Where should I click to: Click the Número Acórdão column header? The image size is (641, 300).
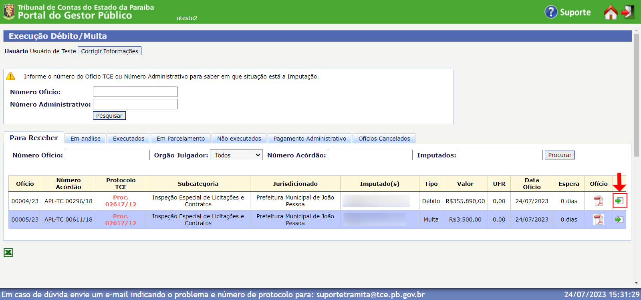pyautogui.click(x=69, y=184)
